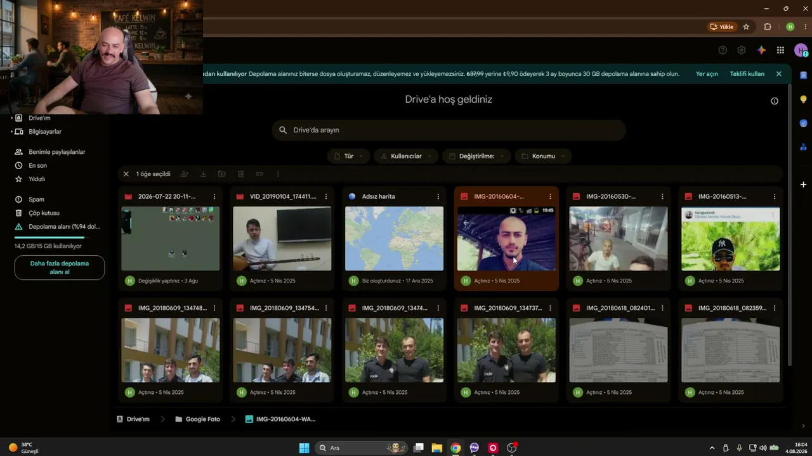Open the Konumu filter dropdown

pyautogui.click(x=543, y=156)
